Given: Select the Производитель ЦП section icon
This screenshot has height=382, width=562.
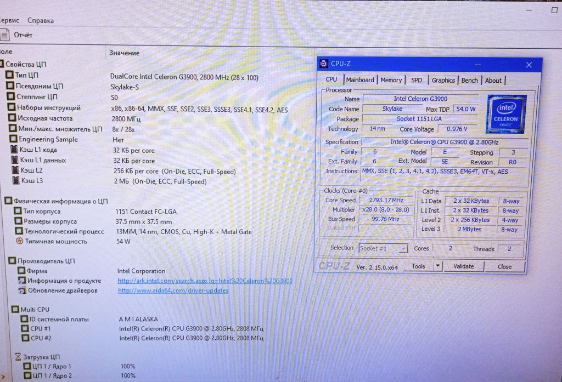Looking at the screenshot, I should coord(12,261).
